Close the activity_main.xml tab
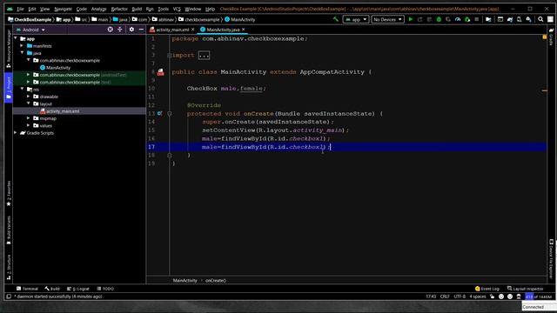The image size is (557, 313). coord(193,30)
